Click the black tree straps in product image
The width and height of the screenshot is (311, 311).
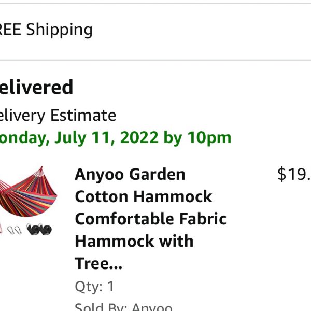pyautogui.click(x=39, y=229)
